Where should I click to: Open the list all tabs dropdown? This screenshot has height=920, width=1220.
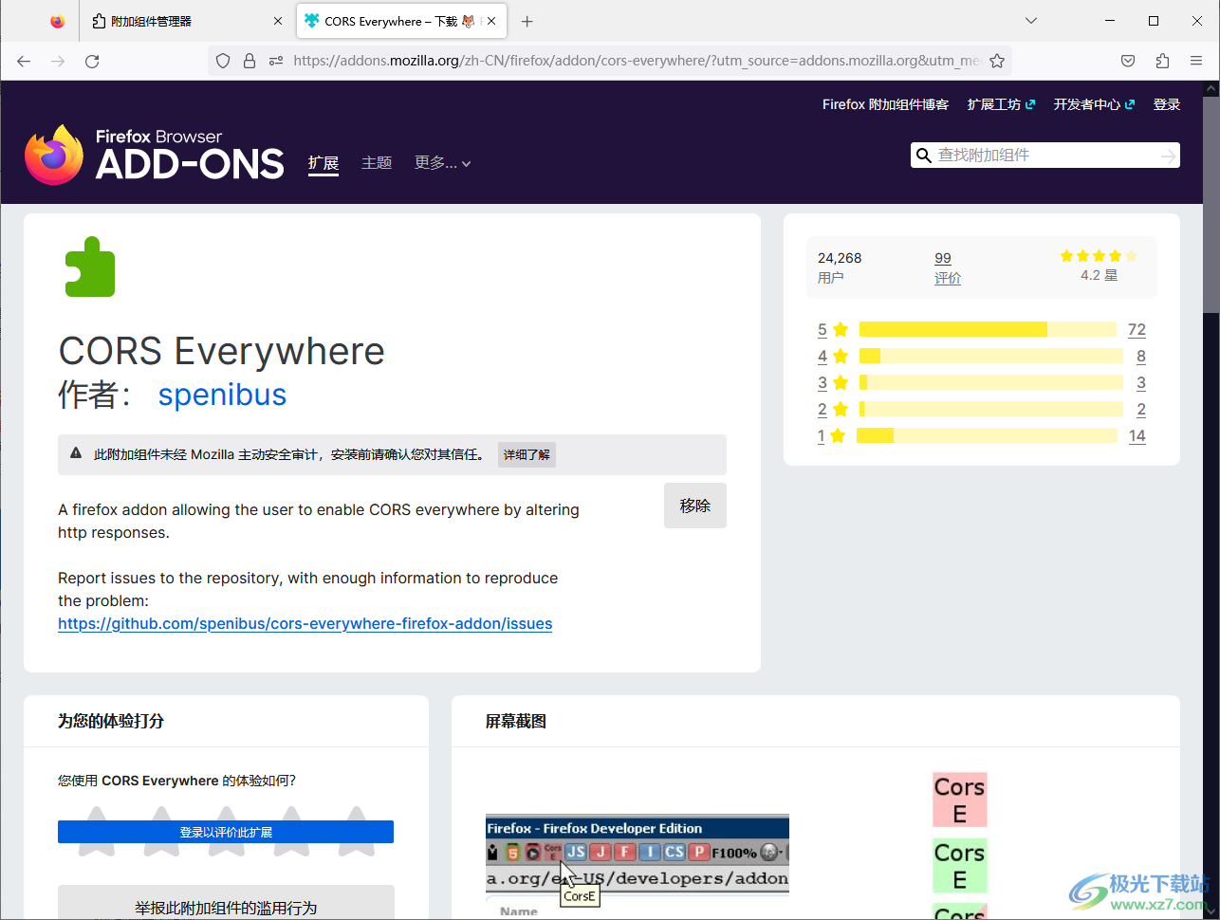pos(1031,21)
